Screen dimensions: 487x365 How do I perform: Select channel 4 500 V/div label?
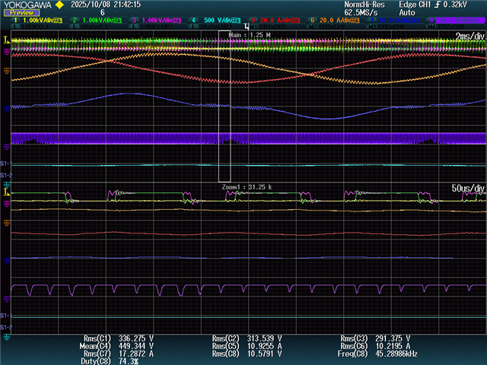[216, 21]
